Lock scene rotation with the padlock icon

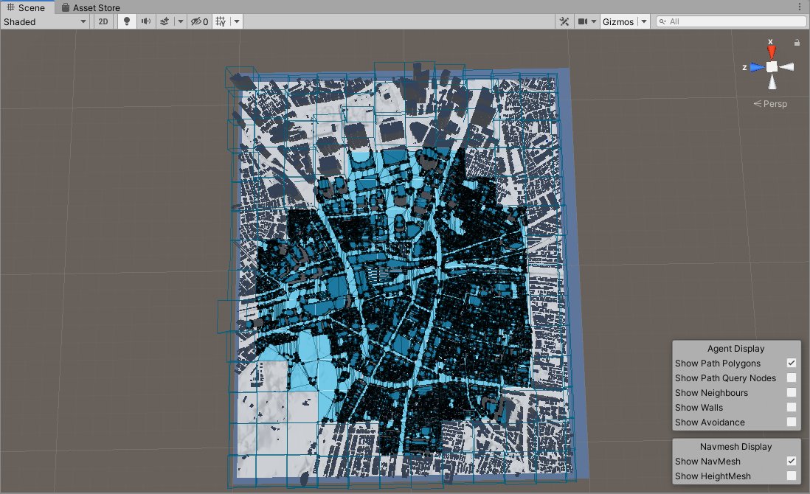point(797,42)
